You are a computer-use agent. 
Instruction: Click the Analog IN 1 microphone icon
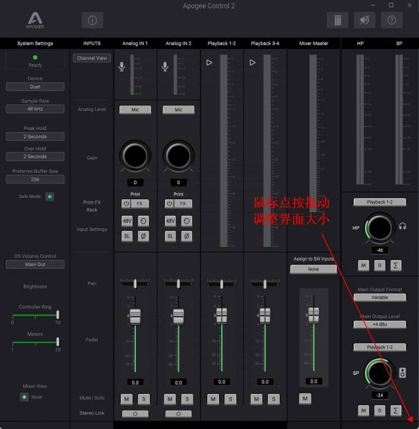[x=122, y=67]
